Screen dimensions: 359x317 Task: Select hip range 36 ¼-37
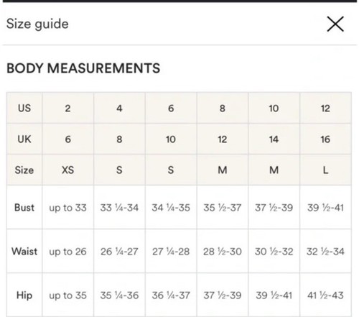pos(171,295)
